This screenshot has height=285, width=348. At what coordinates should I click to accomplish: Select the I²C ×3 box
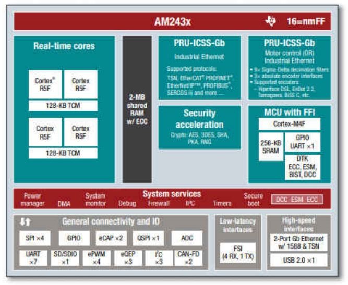pos(159,258)
